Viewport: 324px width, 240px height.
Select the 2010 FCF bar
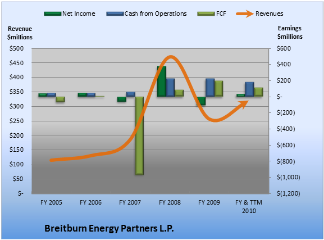pos(258,92)
